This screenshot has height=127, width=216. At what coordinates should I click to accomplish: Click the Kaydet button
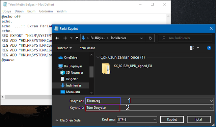pyautogui.click(x=172, y=120)
